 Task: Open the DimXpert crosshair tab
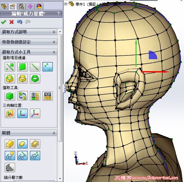pos(30,6)
